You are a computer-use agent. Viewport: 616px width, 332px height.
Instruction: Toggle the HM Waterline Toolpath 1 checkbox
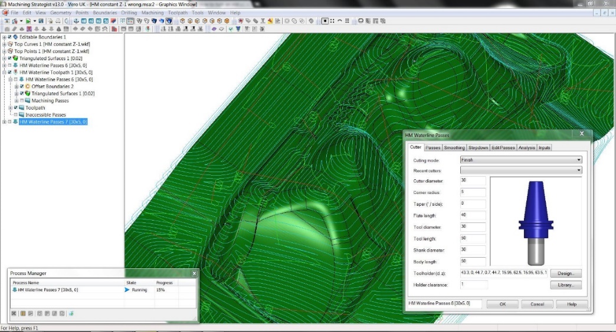(10, 72)
